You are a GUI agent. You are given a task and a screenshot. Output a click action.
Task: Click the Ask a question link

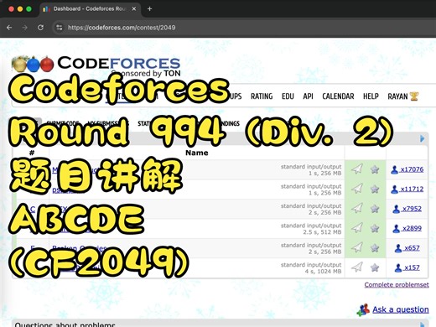coord(401,309)
